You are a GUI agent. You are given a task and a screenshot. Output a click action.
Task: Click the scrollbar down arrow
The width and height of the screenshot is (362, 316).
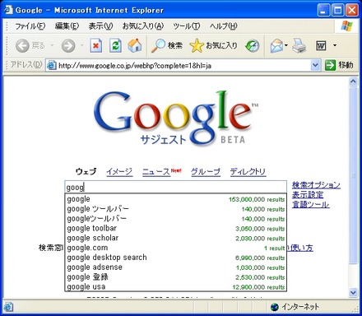tap(353, 292)
